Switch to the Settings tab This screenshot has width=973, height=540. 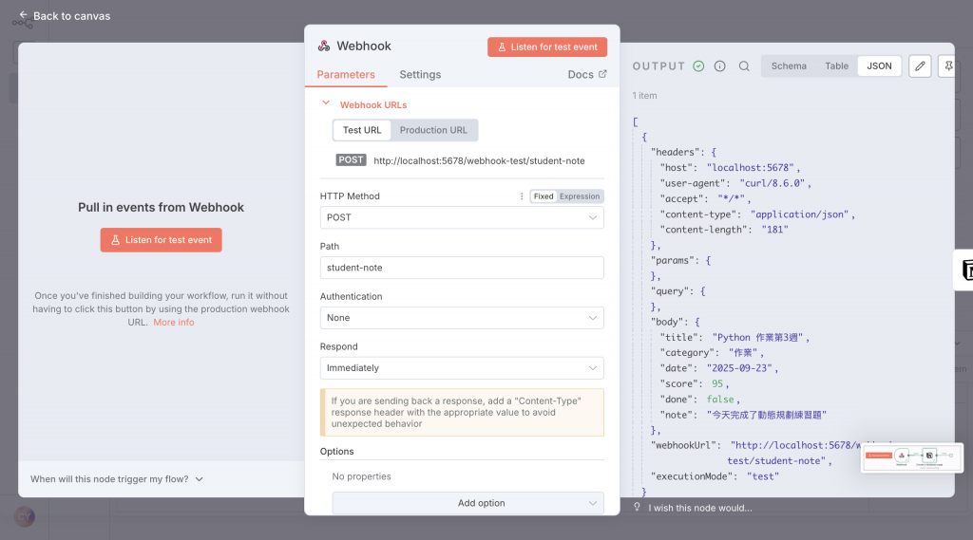(420, 74)
